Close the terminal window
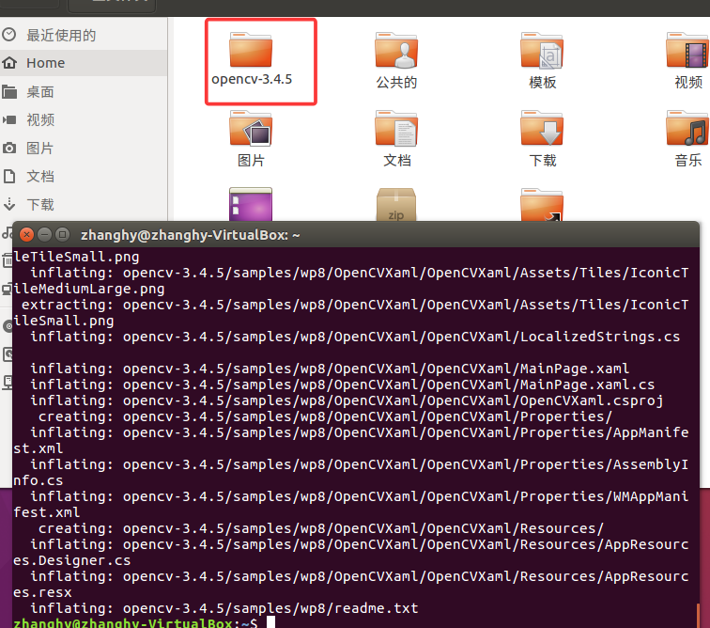This screenshot has width=710, height=628. tap(26, 234)
